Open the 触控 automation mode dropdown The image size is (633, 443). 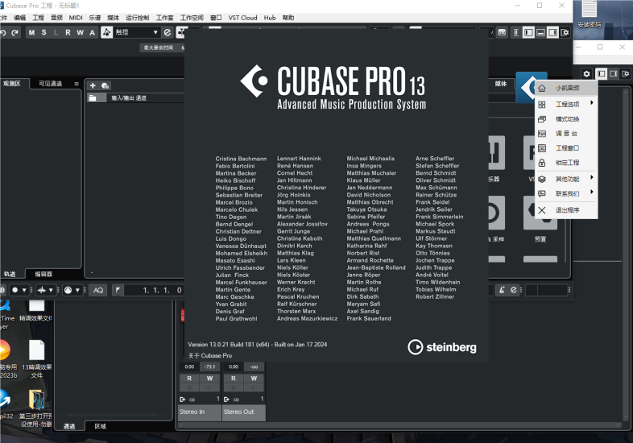click(137, 32)
